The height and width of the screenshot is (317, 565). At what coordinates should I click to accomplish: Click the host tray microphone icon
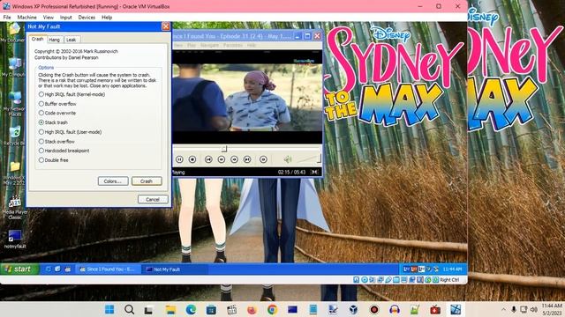click(514, 309)
